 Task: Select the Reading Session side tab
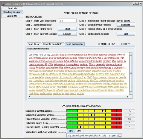[x=12, y=12]
